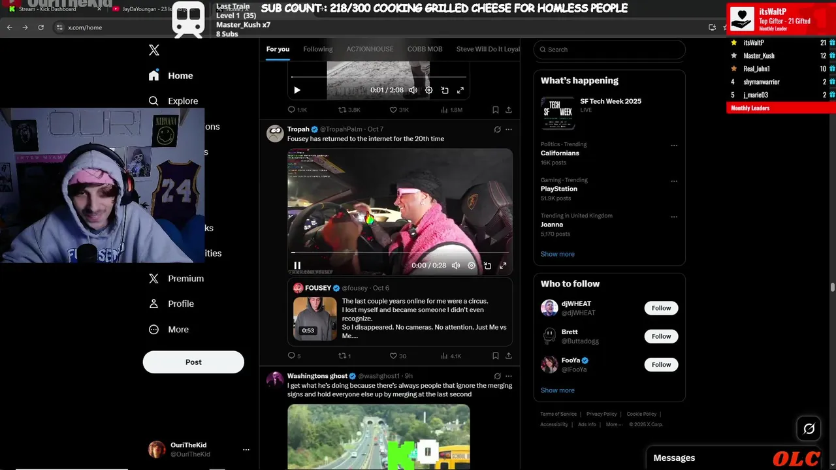Select the For you tab
This screenshot has width=836, height=470.
tap(278, 50)
